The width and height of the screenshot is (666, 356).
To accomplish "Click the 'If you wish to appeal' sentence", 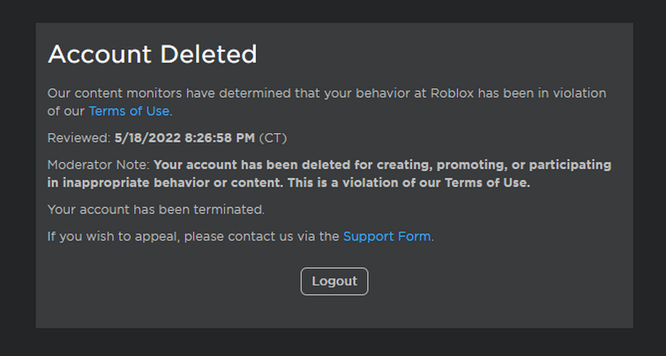I will click(x=241, y=236).
